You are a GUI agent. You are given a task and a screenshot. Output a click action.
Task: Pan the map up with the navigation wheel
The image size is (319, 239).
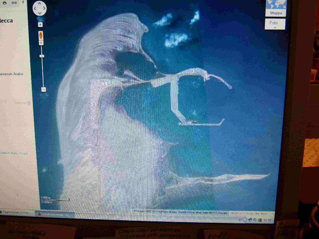(x=40, y=3)
